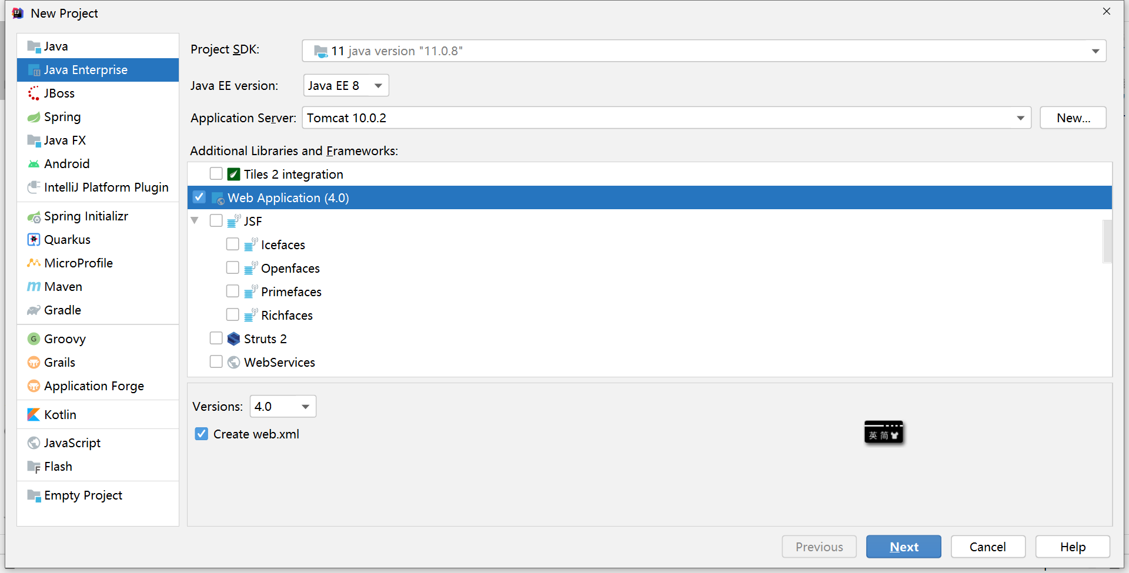Select the Grails orange icon
Screen dimensions: 1129x573
tap(34, 363)
